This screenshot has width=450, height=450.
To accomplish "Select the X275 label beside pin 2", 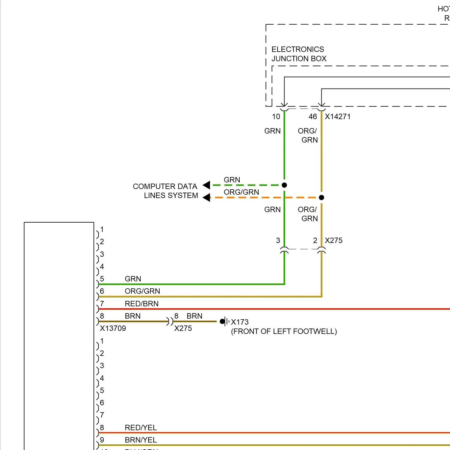I will coord(334,241).
